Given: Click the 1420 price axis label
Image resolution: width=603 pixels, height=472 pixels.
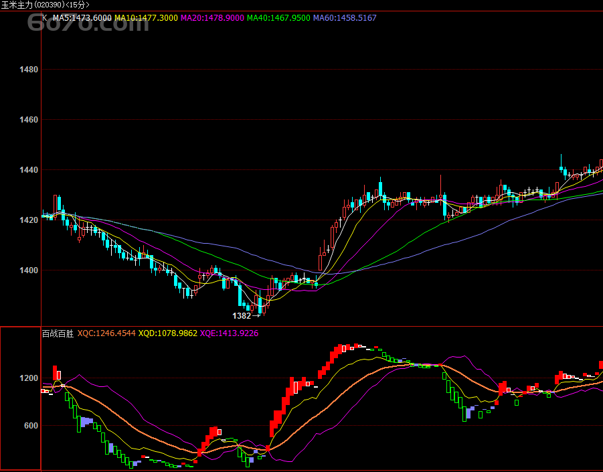Looking at the screenshot, I should (29, 220).
